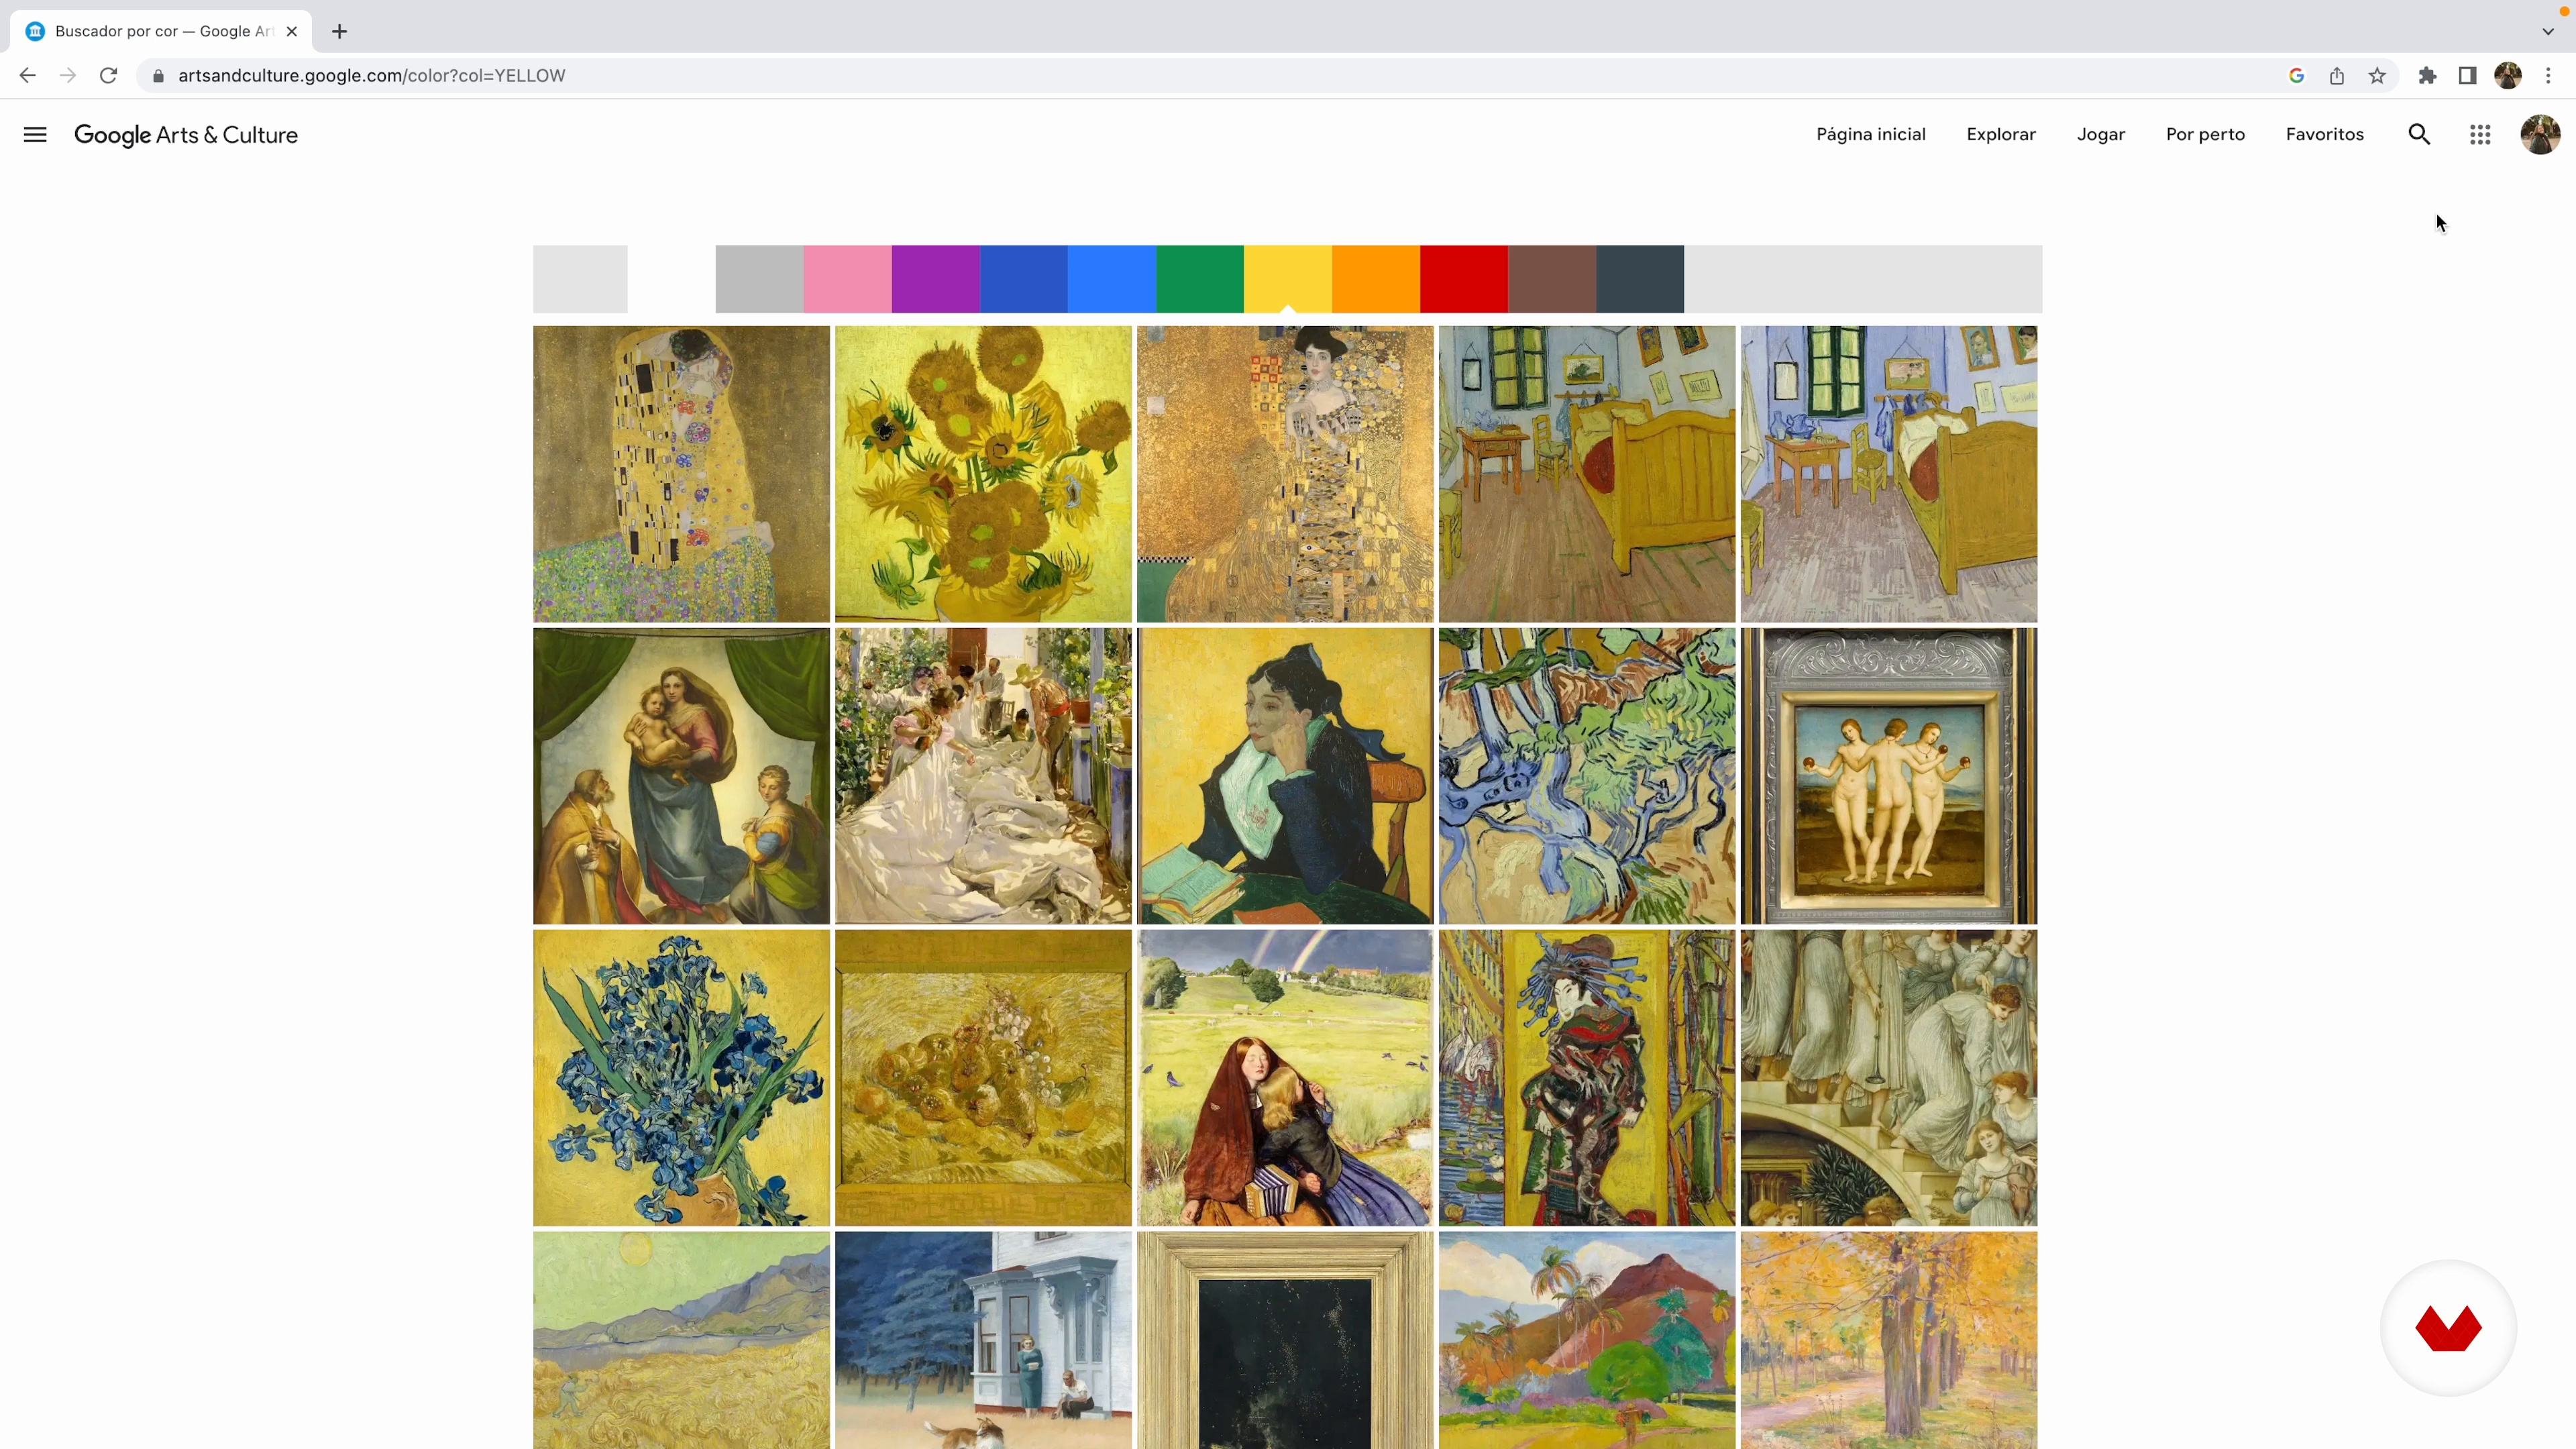Open the hamburger main menu

tap(35, 135)
